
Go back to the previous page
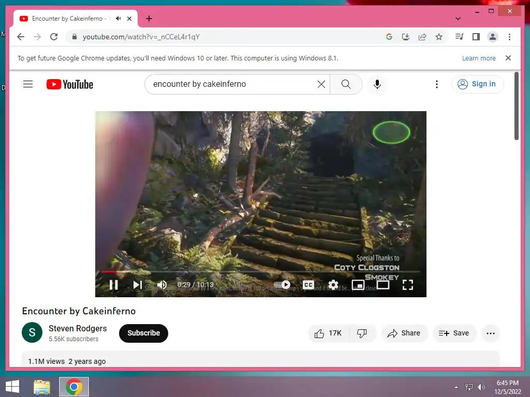pos(21,37)
